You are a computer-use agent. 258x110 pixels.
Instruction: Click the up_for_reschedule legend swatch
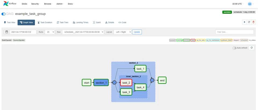pos(213,40)
